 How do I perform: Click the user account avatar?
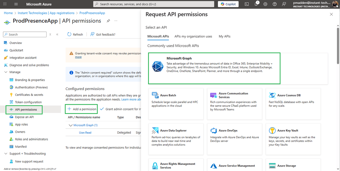click(335, 4)
